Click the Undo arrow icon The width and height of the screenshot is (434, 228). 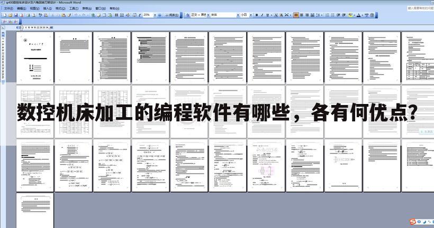click(76, 15)
